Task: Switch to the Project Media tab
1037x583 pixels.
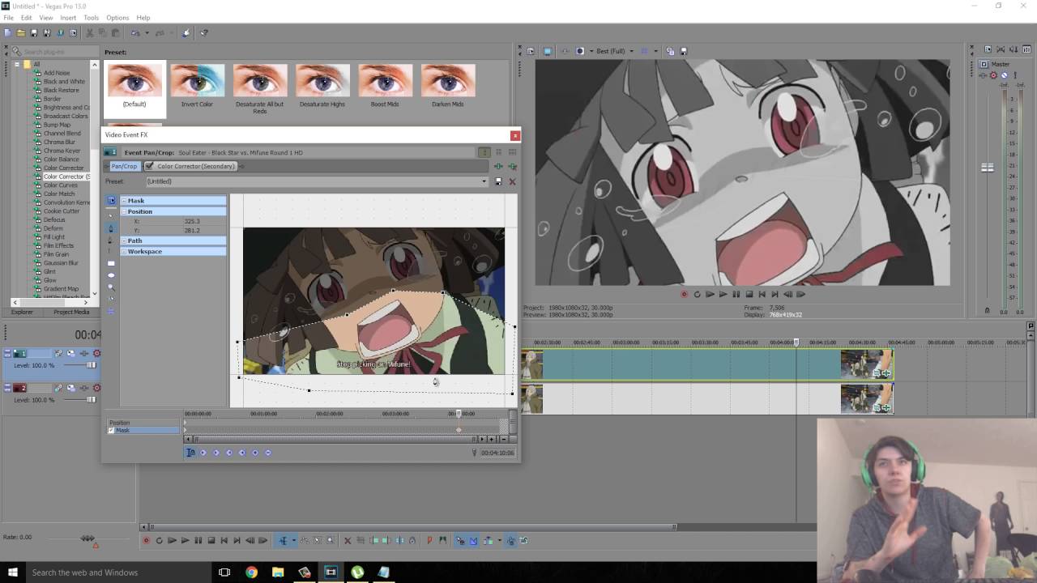Action: (x=71, y=312)
